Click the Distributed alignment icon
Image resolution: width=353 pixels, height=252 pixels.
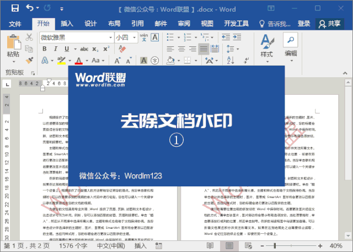point(215,49)
